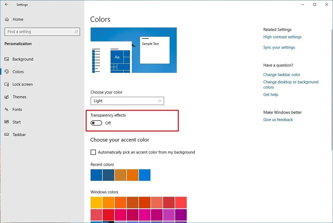Viewport: 333px width, 223px height.
Task: Navigate back with the arrow
Action: (6, 4)
